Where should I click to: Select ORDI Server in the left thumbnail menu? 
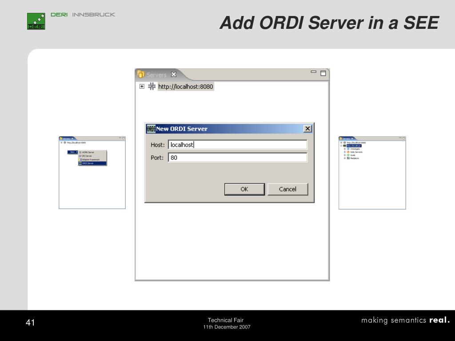pyautogui.click(x=92, y=163)
